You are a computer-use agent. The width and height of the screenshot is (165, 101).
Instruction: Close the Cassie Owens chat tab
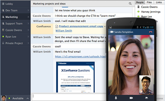click(x=28, y=30)
